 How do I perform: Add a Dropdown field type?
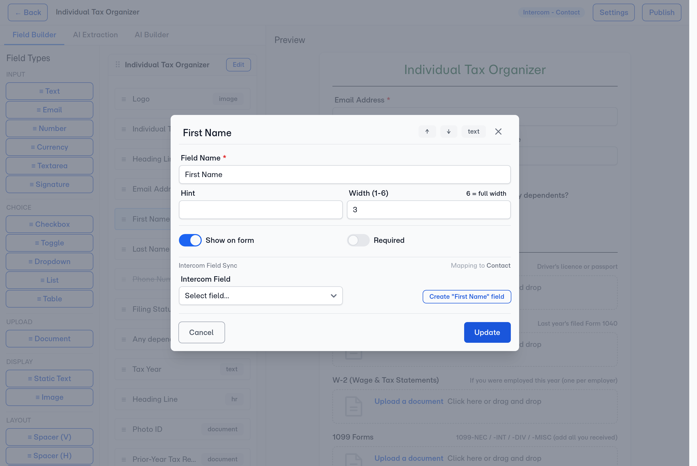(x=50, y=261)
